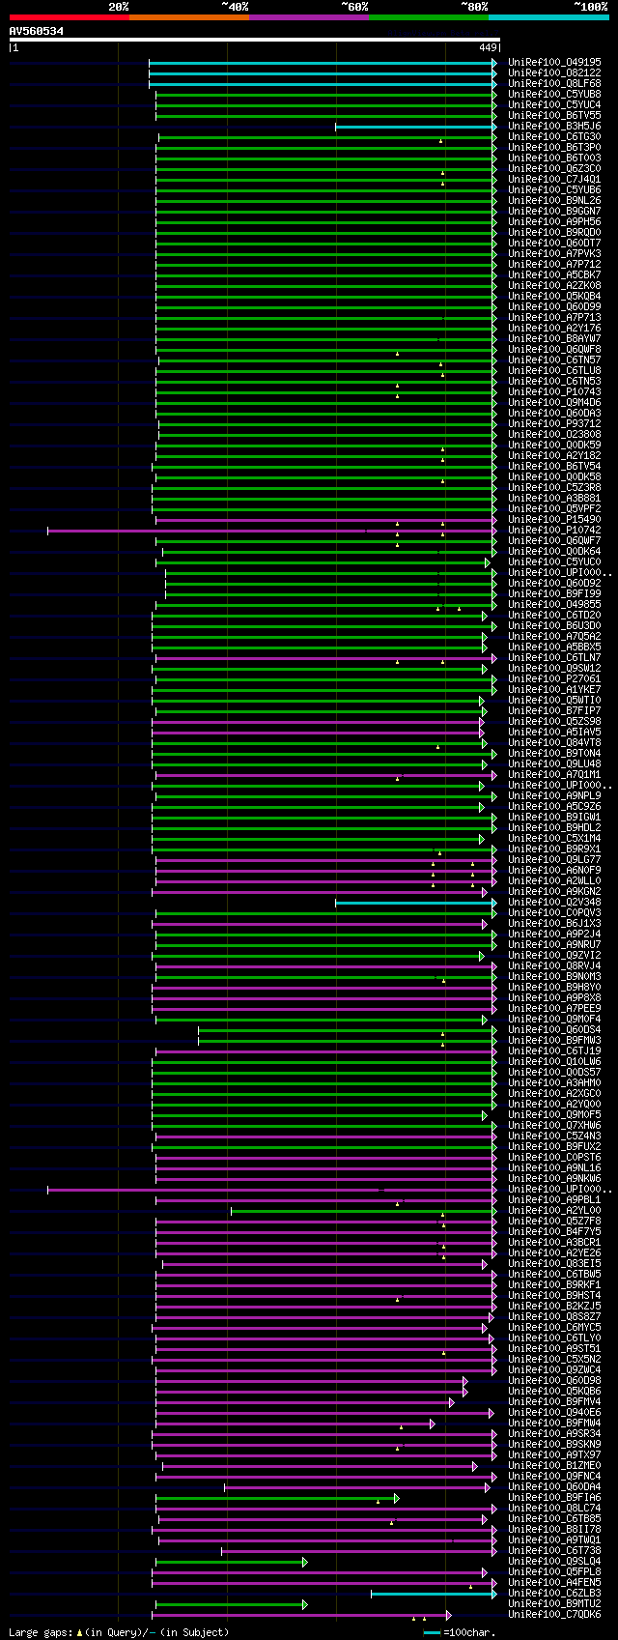Select the UniRef100_C6ZLB3 label

[554, 1593]
